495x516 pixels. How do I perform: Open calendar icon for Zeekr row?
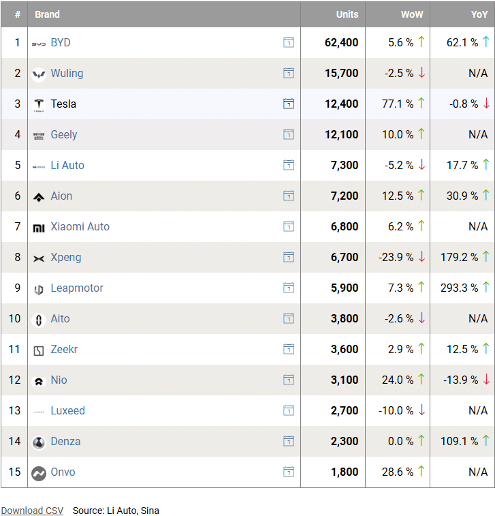pos(289,350)
